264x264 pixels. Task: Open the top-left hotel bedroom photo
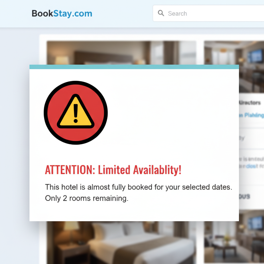(121, 53)
